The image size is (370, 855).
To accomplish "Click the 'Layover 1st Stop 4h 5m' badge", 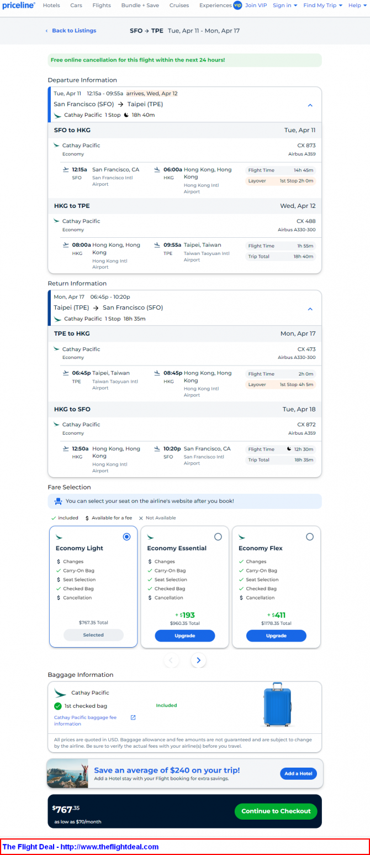I will pos(281,384).
